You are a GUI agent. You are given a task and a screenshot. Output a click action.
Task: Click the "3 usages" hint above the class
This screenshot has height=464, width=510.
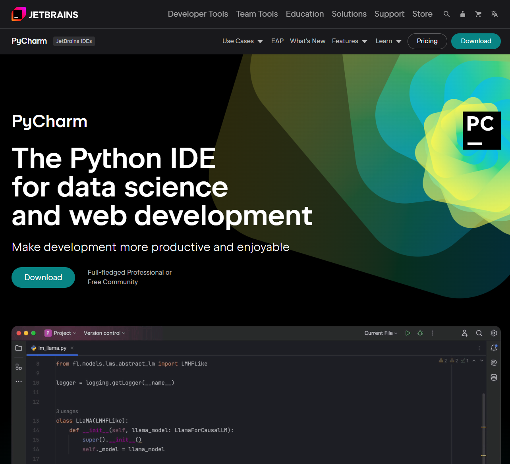67,411
